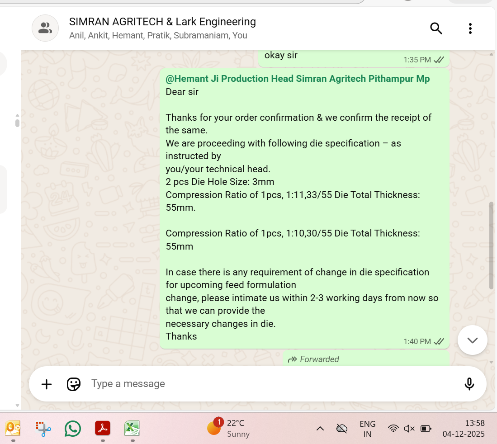Click the group avatar icon
Viewport: 497px width, 444px height.
45,28
